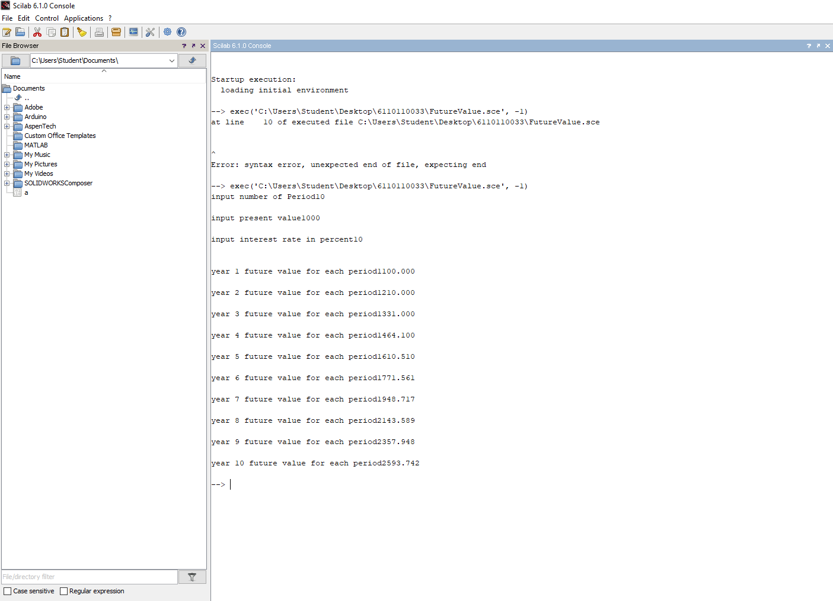Expand the My Music folder node

point(7,155)
